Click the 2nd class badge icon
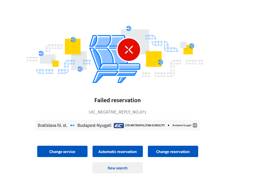Viewport: 254px width, 186px height. pyautogui.click(x=195, y=125)
